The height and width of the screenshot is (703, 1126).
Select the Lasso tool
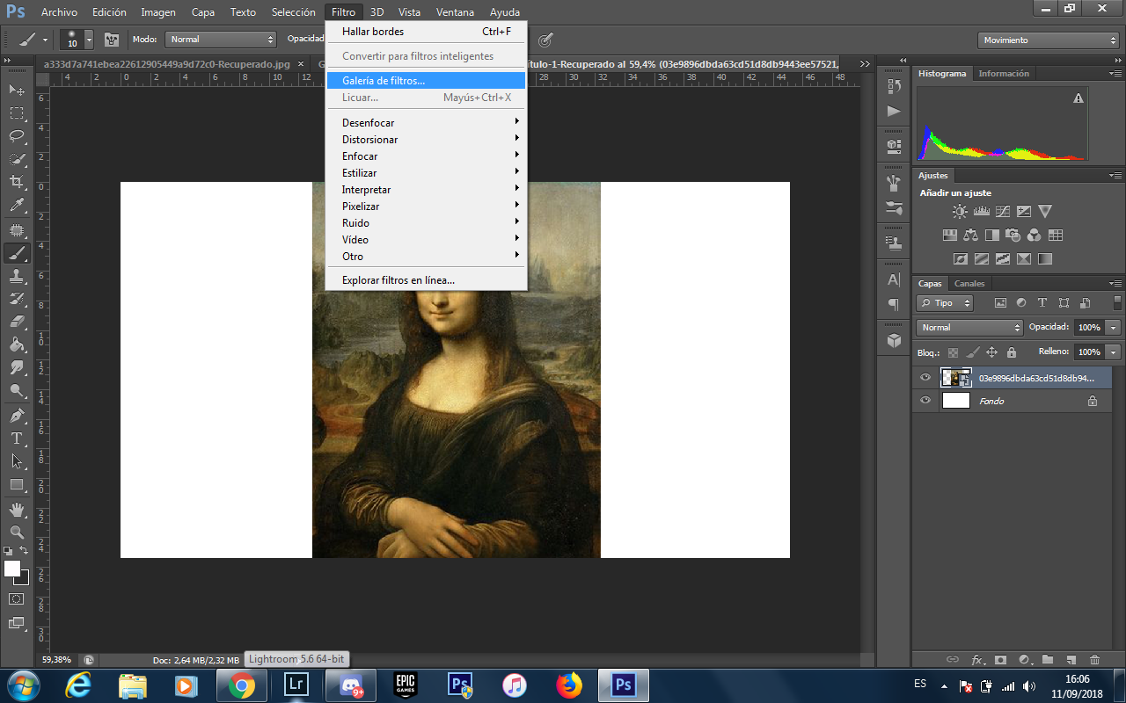pyautogui.click(x=16, y=135)
